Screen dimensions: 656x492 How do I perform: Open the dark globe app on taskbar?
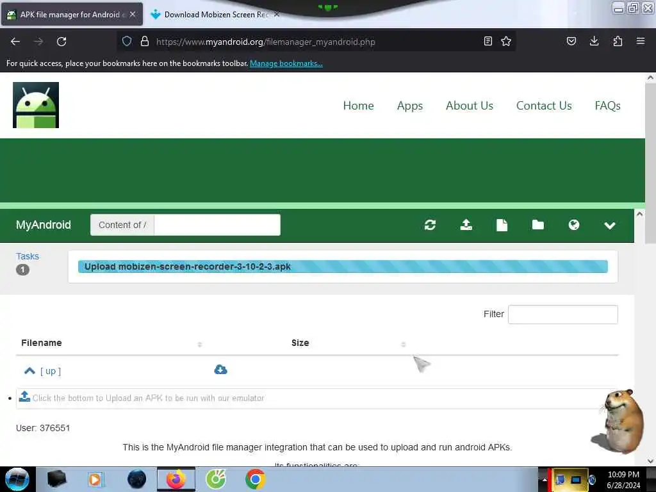(x=136, y=479)
